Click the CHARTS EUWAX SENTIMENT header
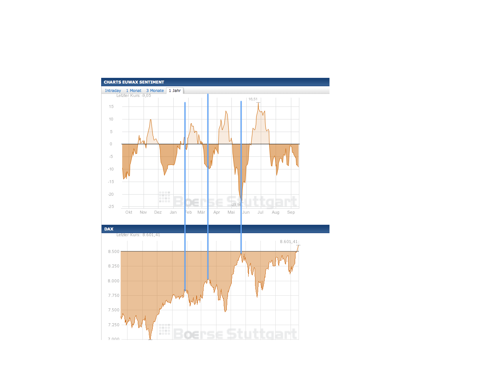This screenshot has height=377, width=491. pos(134,82)
